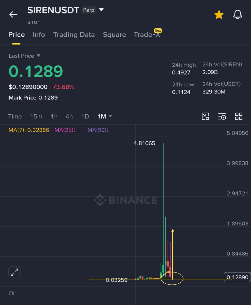Click the 24h Vol(SIREN) value 2.09B
The height and width of the screenshot is (305, 251).
tap(210, 72)
